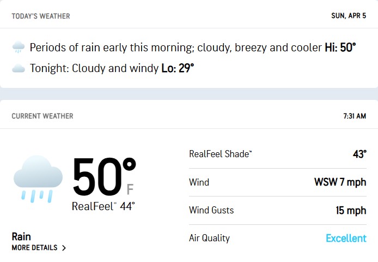Screen dimensions: 378x262
Task: Click the RealFeel 44° text
Action: click(103, 206)
